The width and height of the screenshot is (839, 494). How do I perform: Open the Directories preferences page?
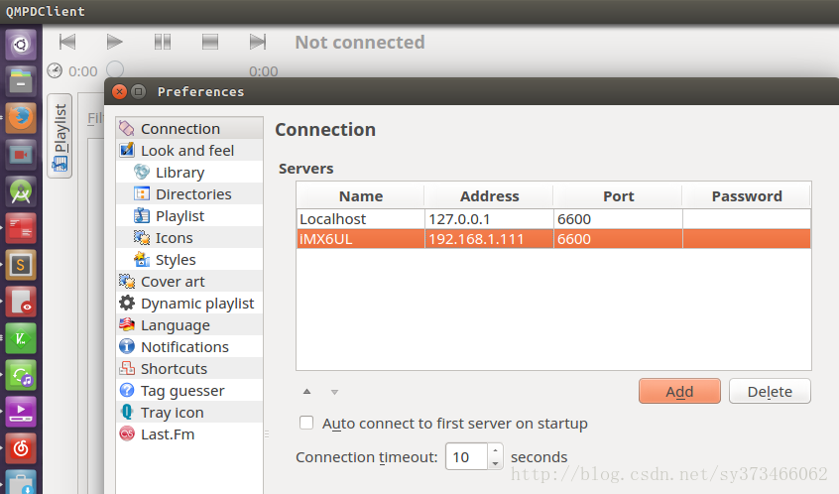[x=189, y=194]
